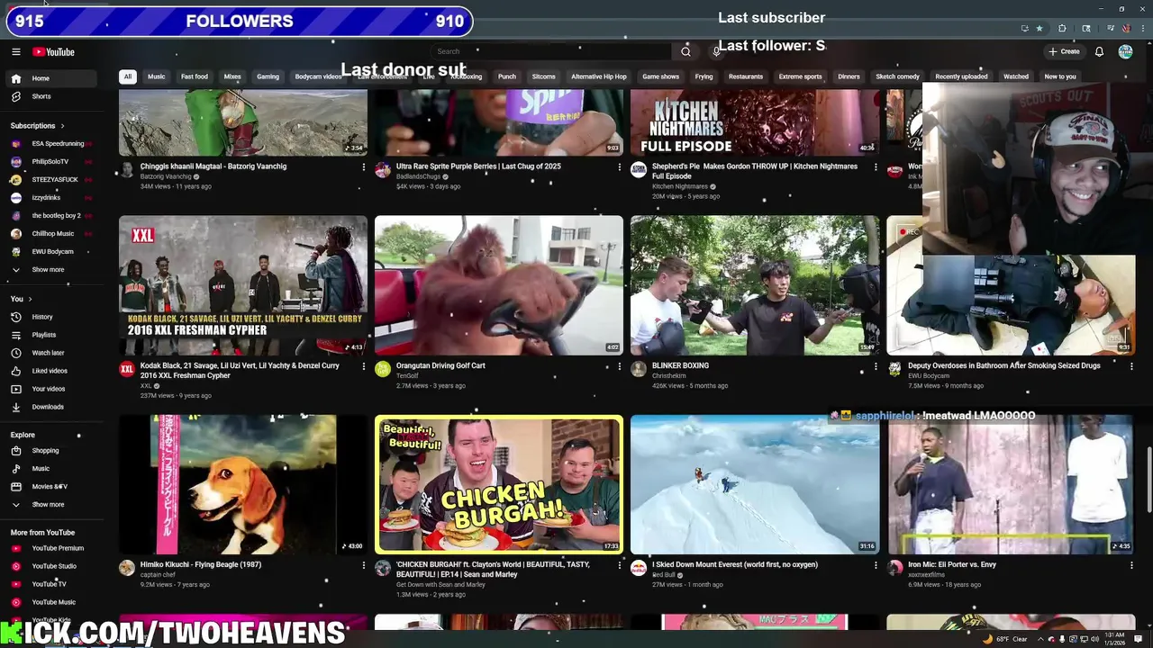Screen dimensions: 1153x648
Task: Open Shorts in the sidebar
Action: [x=52, y=96]
